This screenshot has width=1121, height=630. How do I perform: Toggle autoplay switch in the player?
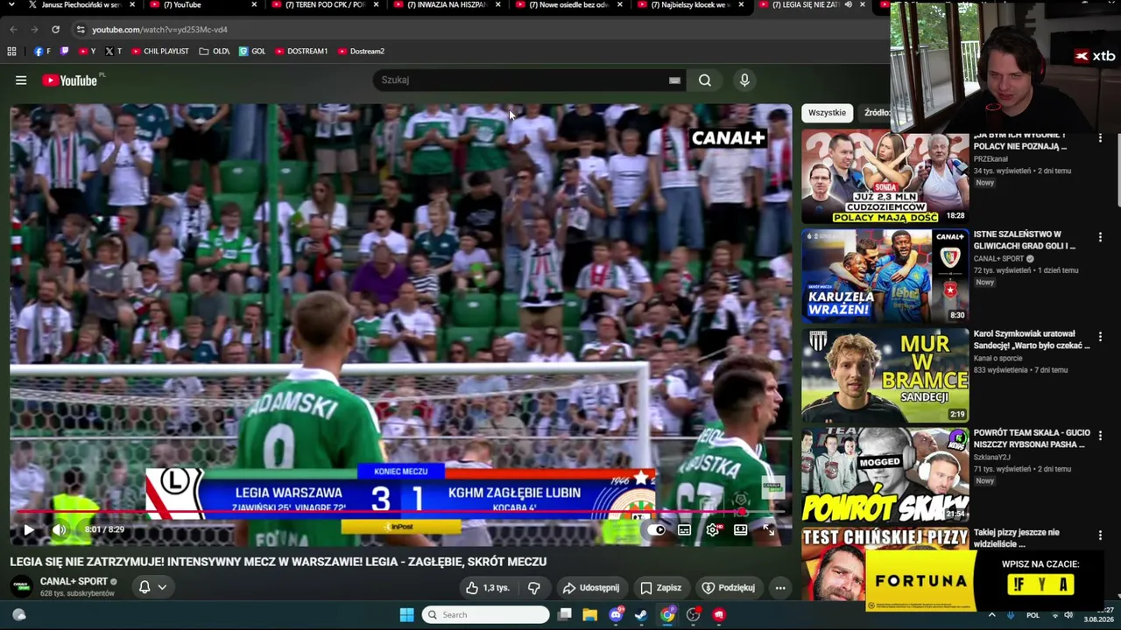pyautogui.click(x=656, y=529)
